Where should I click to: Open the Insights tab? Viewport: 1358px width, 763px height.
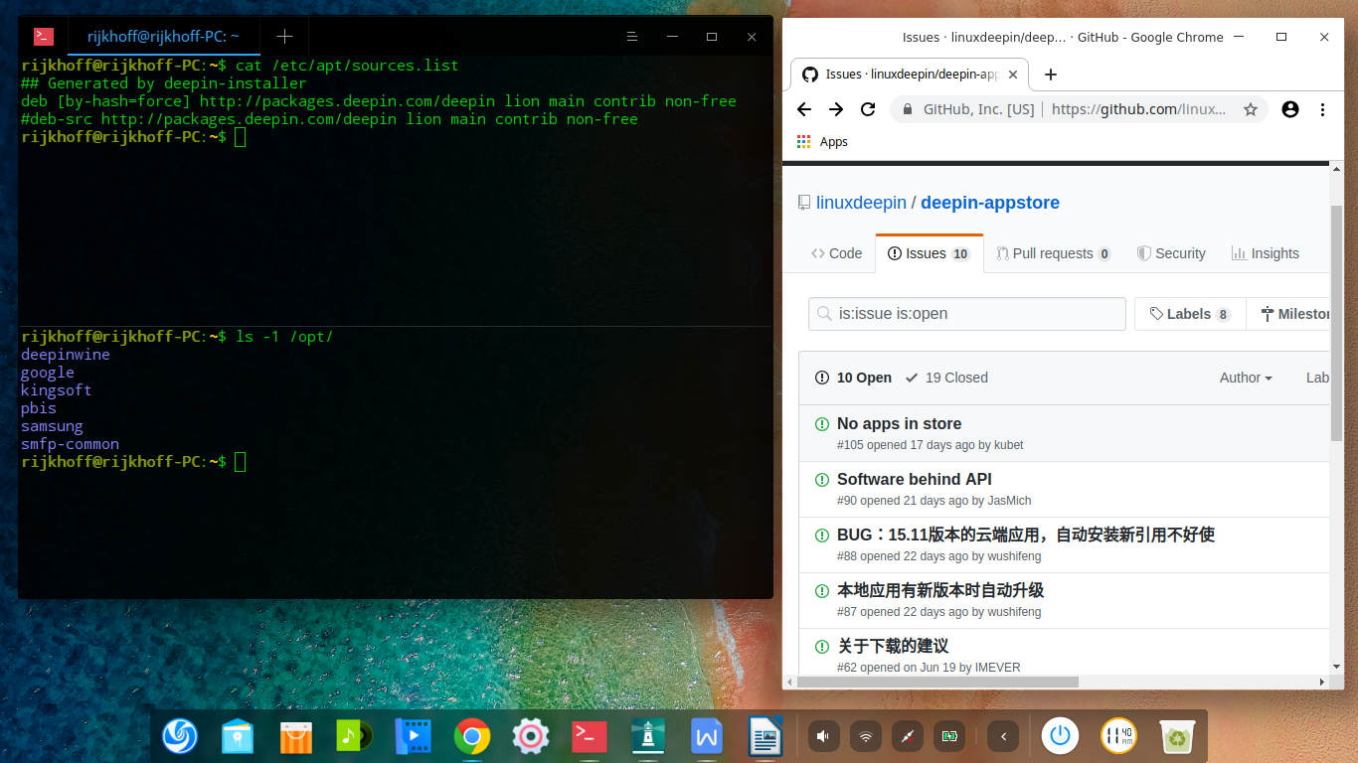point(1265,253)
